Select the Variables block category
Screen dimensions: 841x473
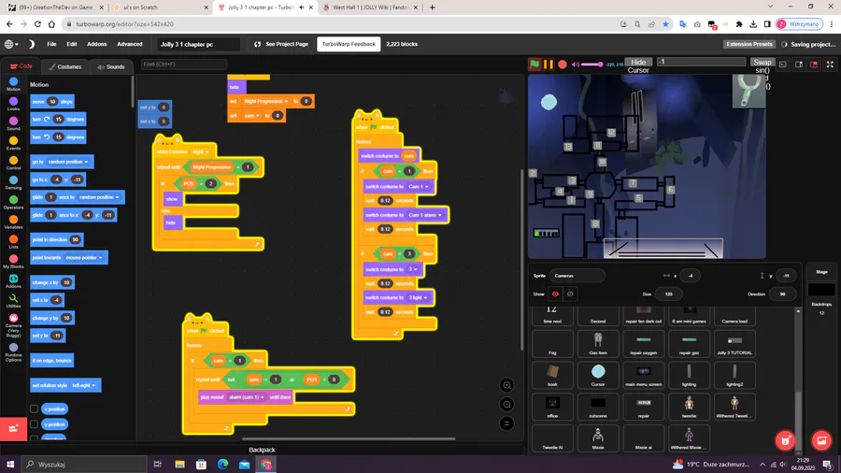tap(13, 222)
